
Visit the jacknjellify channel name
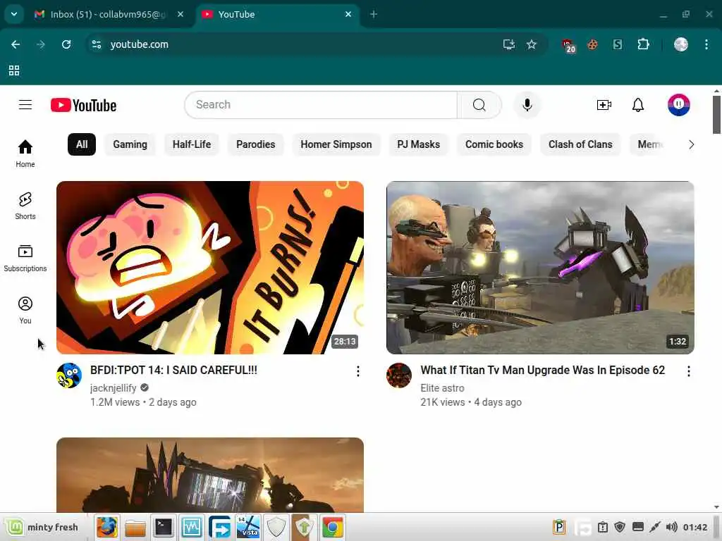(x=114, y=388)
